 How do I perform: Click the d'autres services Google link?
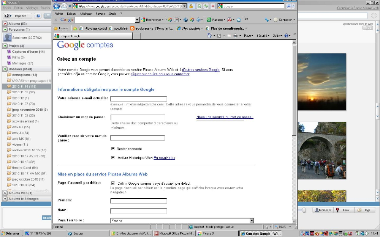(201, 70)
